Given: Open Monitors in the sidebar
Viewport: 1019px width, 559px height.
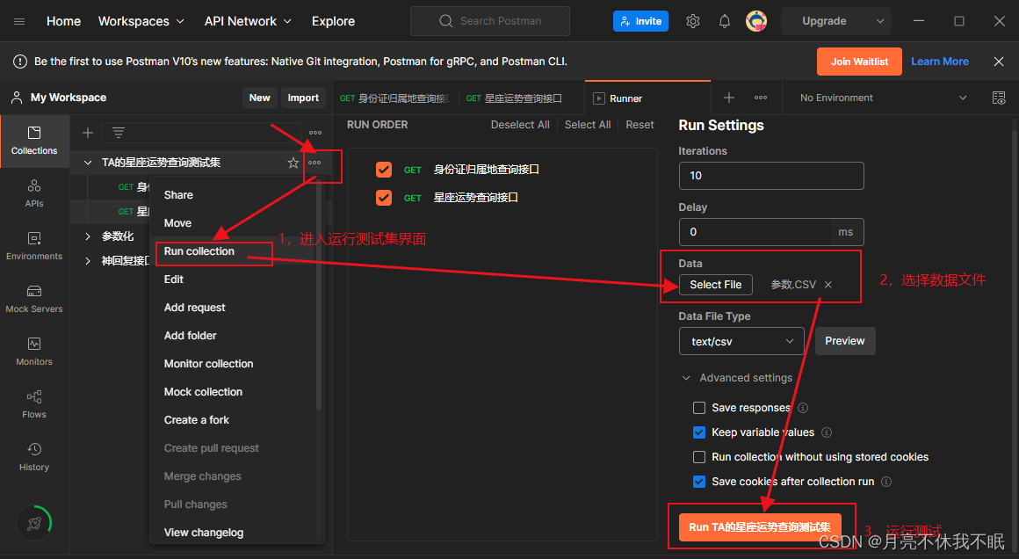Looking at the screenshot, I should click(x=34, y=352).
